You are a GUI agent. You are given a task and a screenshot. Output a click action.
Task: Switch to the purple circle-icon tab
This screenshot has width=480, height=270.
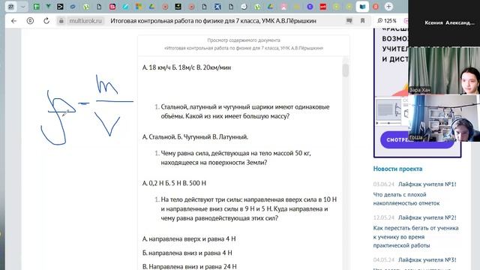310,7
